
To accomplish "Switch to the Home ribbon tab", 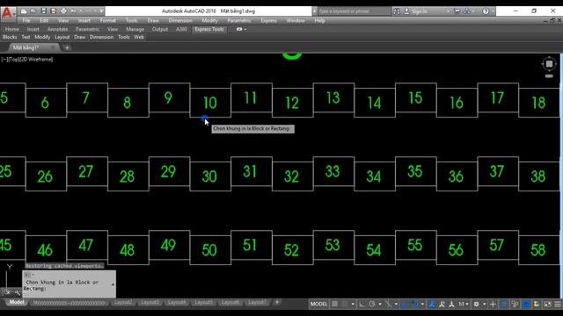I will [11, 29].
